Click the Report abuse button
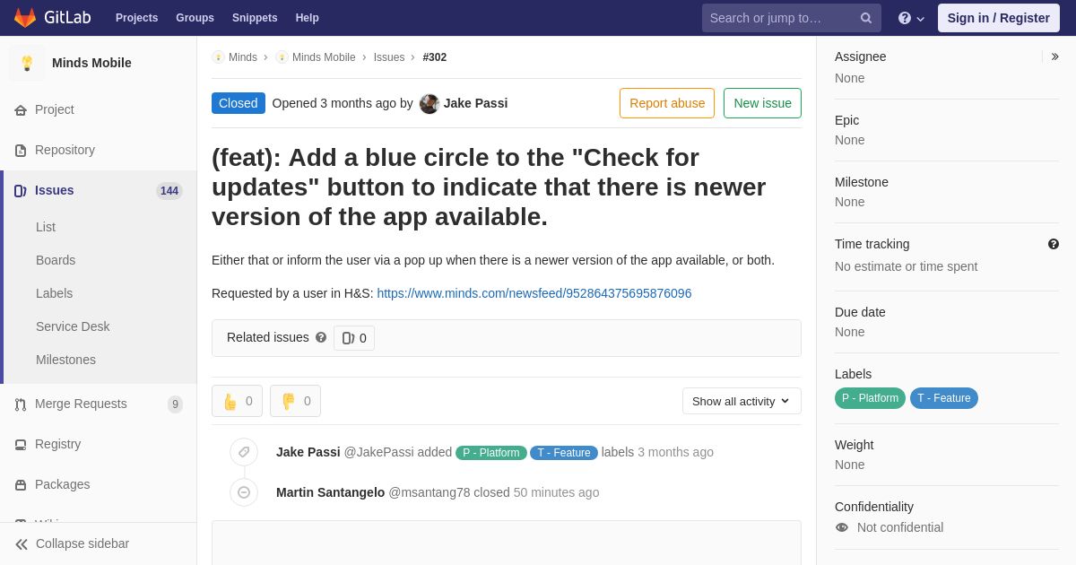 tap(667, 103)
